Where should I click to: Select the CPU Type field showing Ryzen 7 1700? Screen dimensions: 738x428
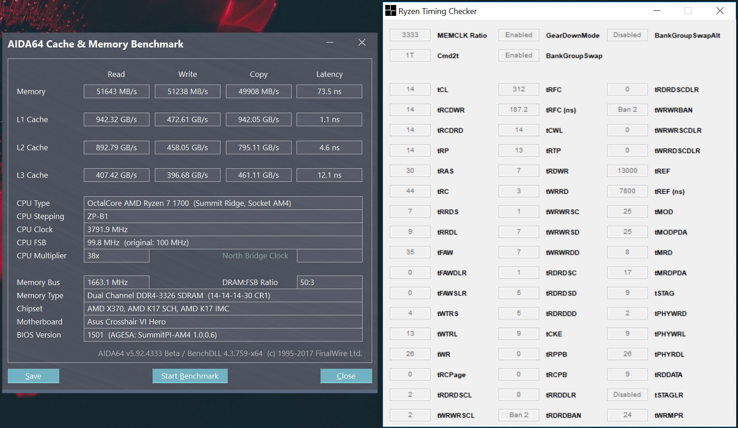[x=223, y=203]
